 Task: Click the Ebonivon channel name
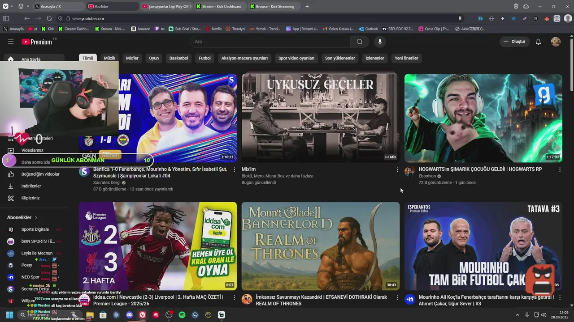click(427, 176)
